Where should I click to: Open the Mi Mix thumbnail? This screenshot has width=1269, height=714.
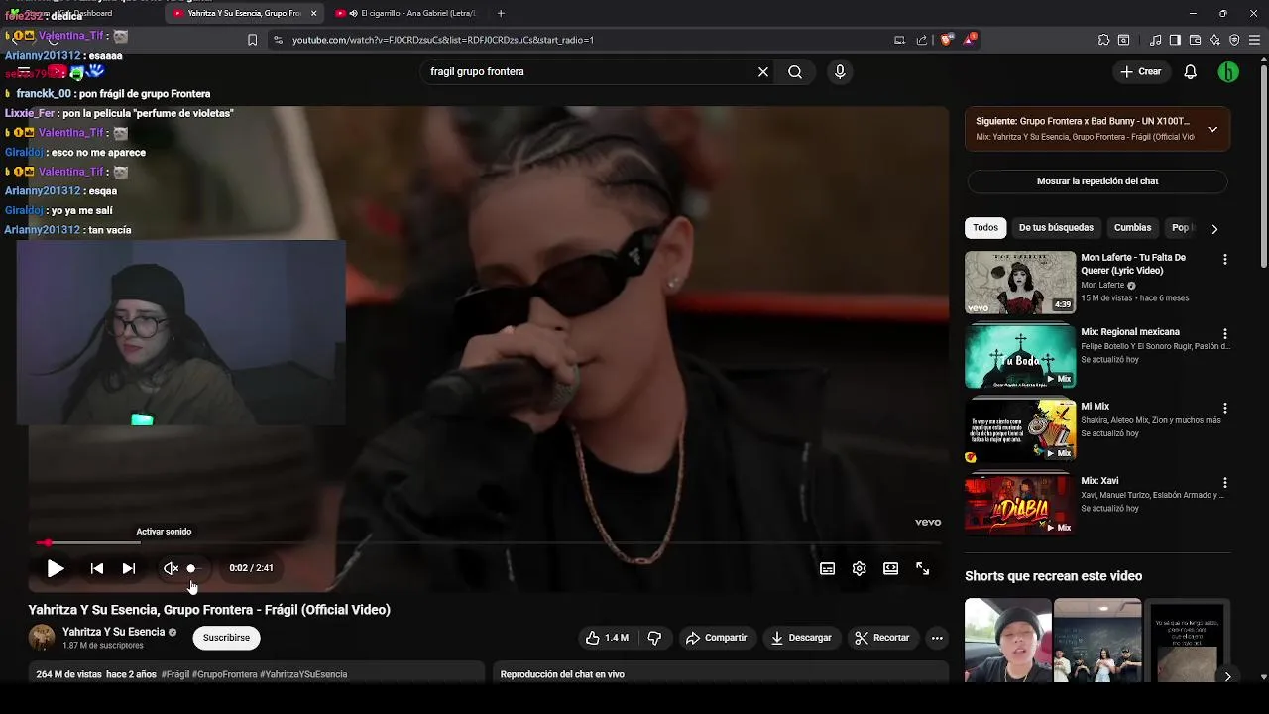(1020, 430)
